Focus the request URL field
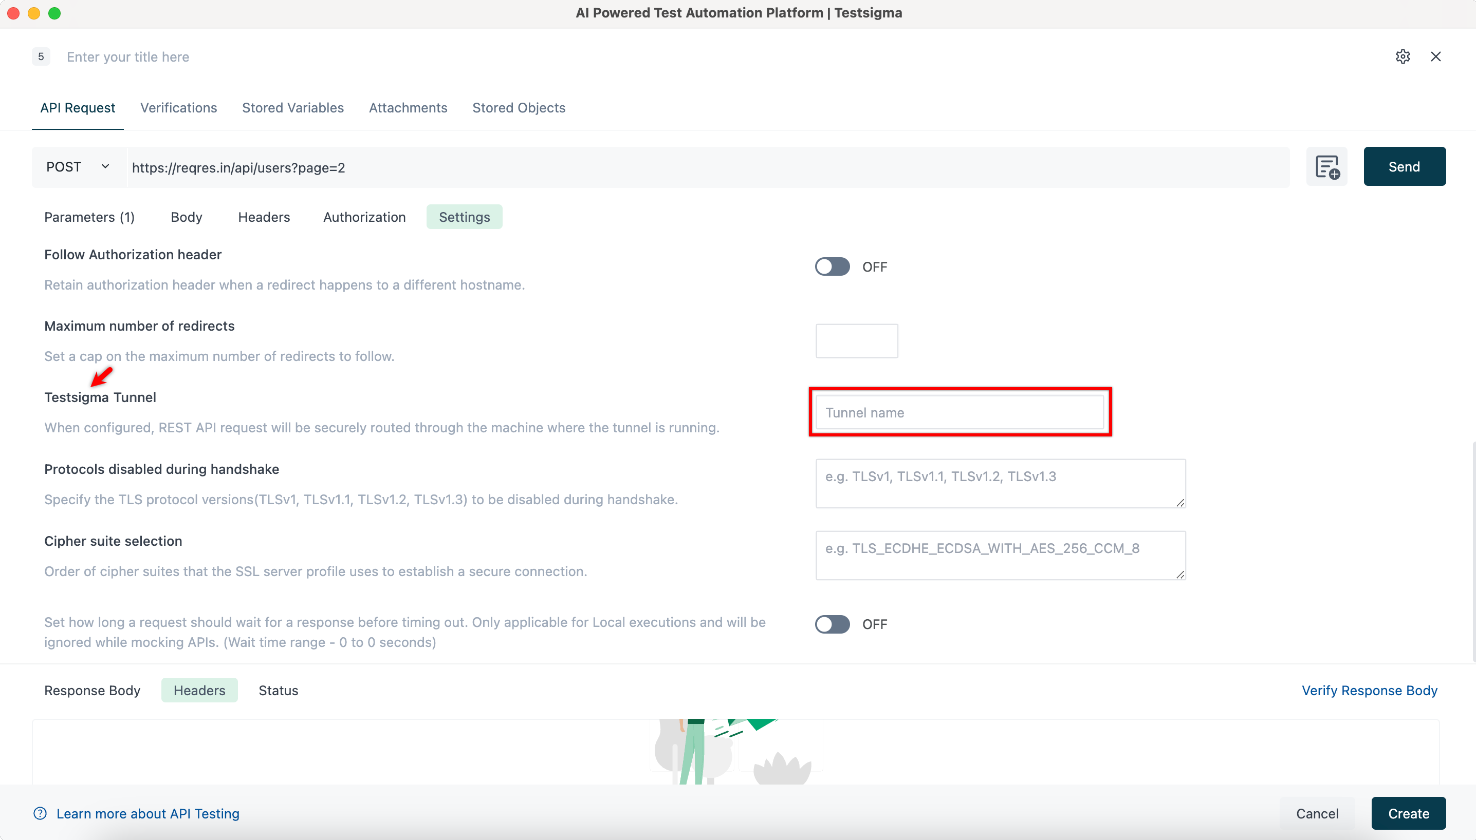 click(x=708, y=167)
